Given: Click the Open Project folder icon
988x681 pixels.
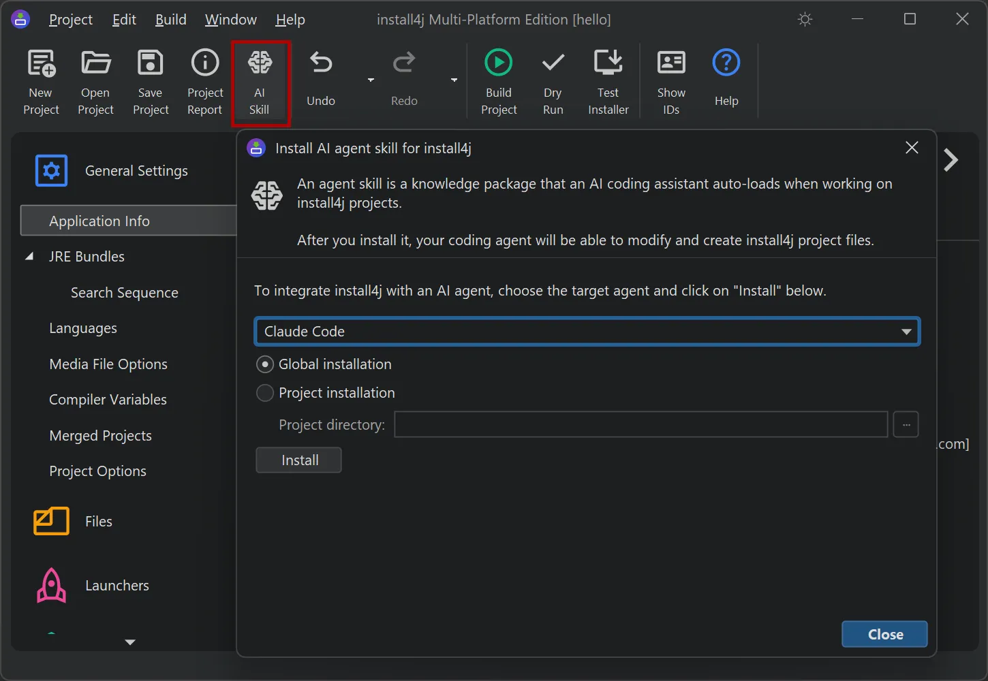Looking at the screenshot, I should (x=95, y=63).
